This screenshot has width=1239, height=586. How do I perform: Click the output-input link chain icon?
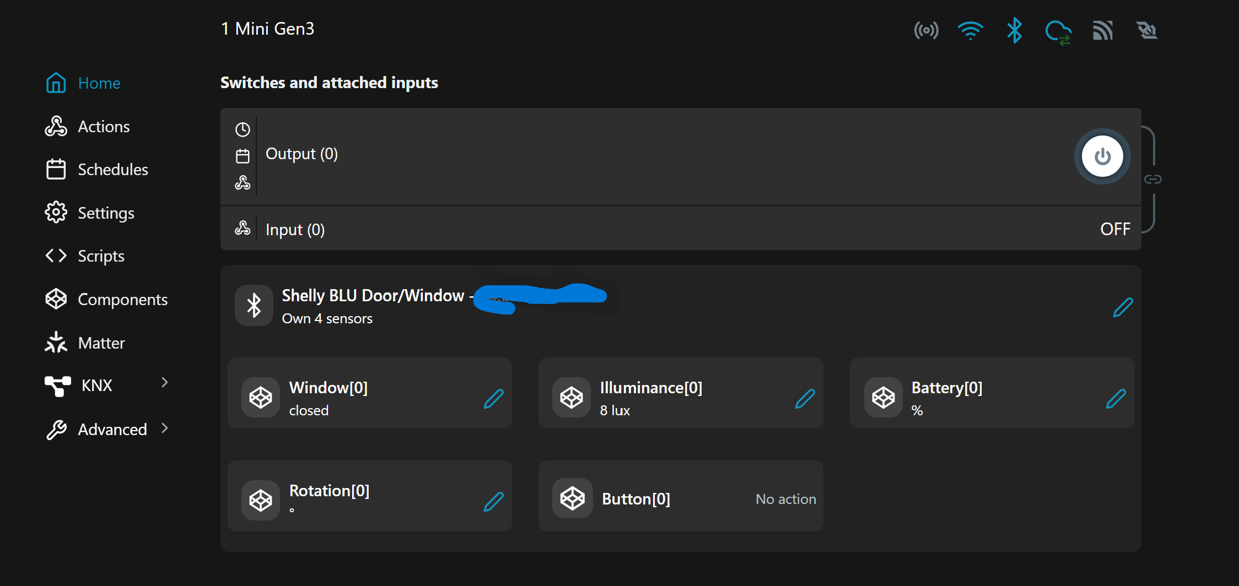coord(1153,179)
